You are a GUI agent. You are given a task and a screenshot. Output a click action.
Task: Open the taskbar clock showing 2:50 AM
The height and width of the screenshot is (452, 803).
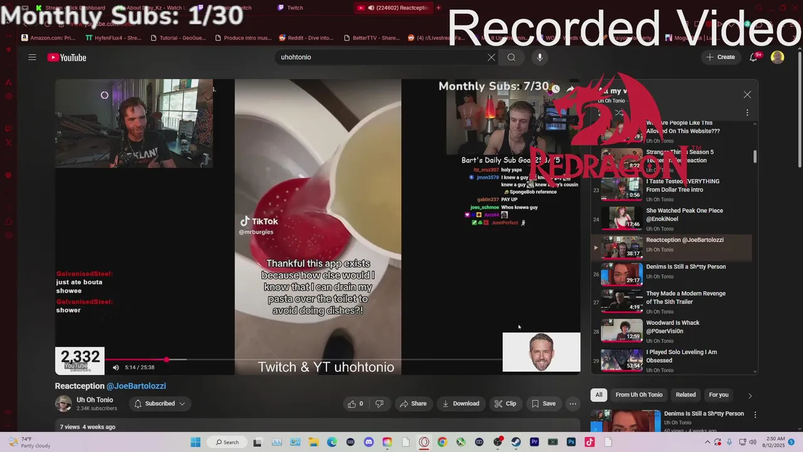point(772,442)
